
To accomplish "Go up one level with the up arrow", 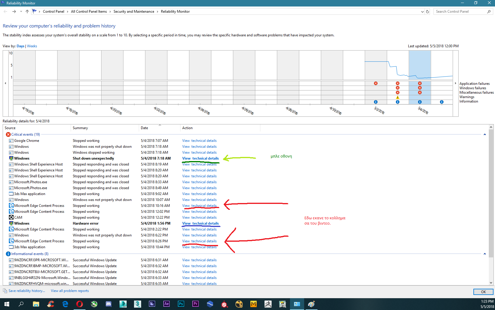I will [27, 12].
